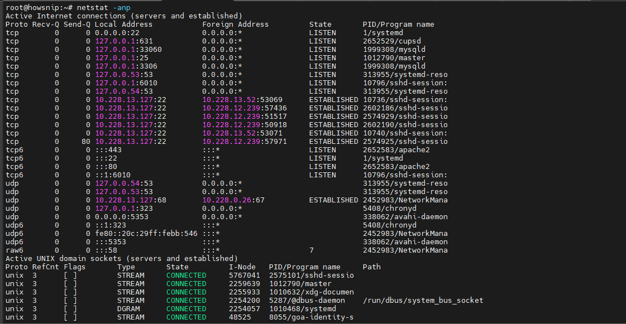Click the ESTABLISHED state of the NetworkManager udp row

pyautogui.click(x=334, y=200)
